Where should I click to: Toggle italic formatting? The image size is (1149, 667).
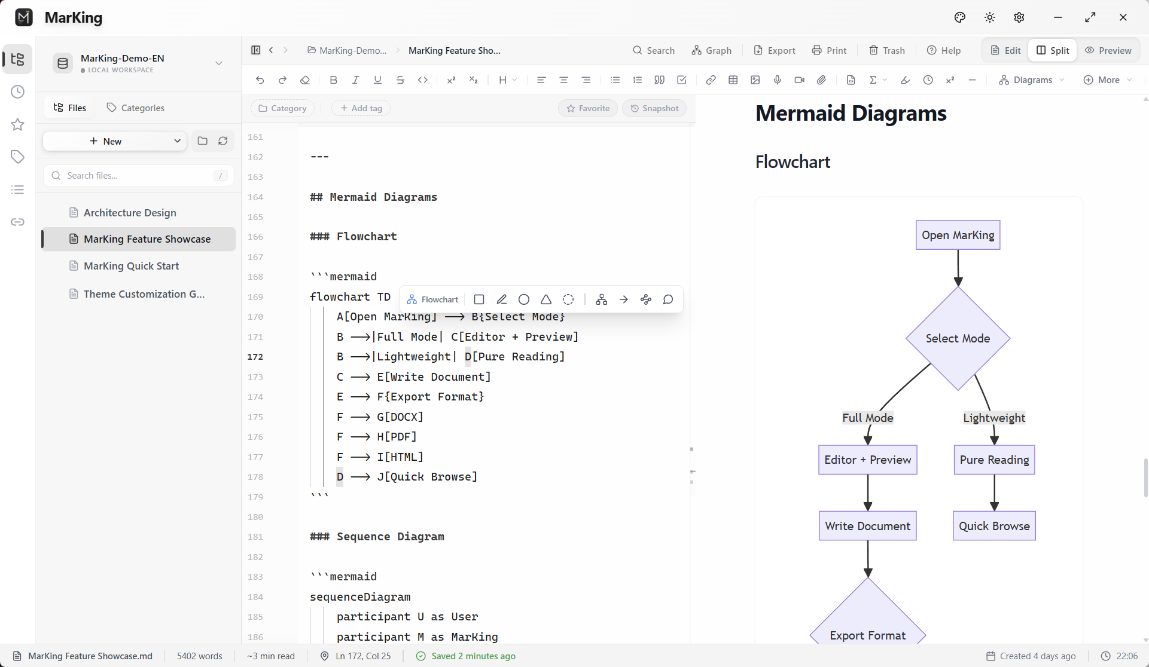pos(355,80)
